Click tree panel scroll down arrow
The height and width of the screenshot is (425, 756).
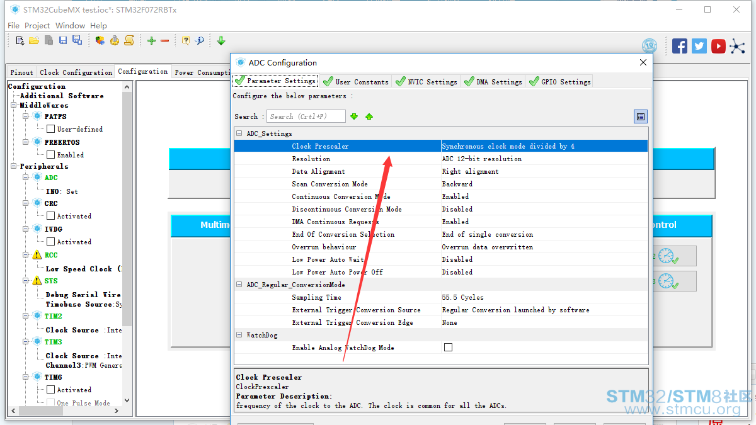click(127, 400)
